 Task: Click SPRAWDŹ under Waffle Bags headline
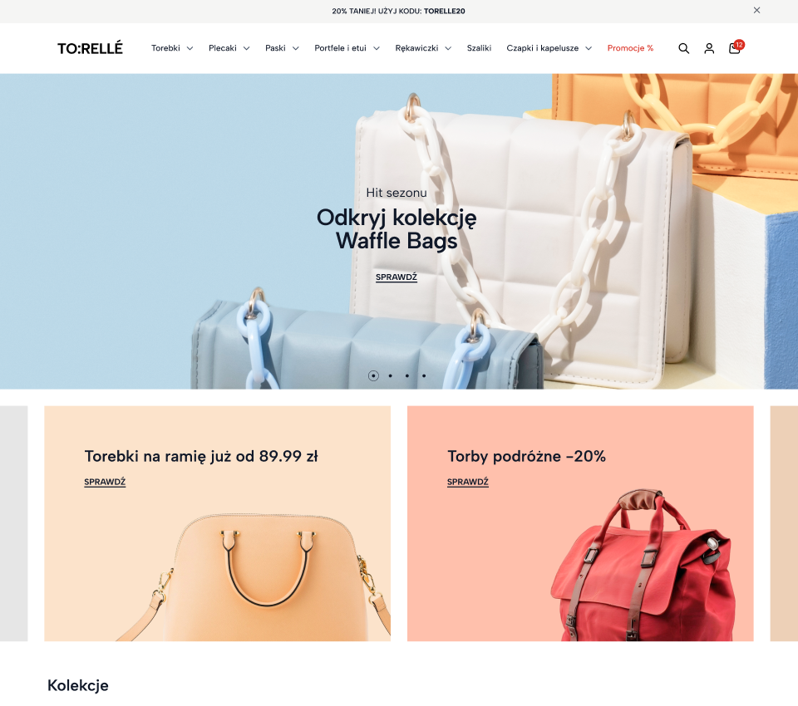point(397,277)
